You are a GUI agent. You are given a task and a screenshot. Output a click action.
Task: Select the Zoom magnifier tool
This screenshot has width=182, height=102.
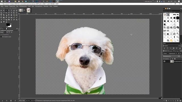pyautogui.click(x=6, y=13)
